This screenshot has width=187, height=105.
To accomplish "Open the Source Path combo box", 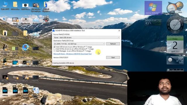I will [x=86, y=38].
